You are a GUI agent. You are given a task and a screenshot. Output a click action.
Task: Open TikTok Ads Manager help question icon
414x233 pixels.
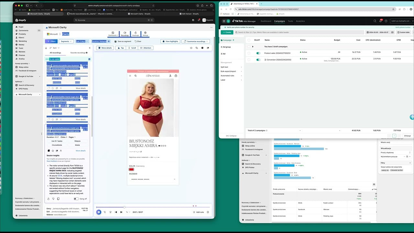(386, 21)
